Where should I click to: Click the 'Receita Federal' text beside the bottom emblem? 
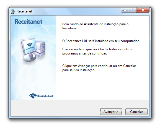pyautogui.click(x=45, y=96)
